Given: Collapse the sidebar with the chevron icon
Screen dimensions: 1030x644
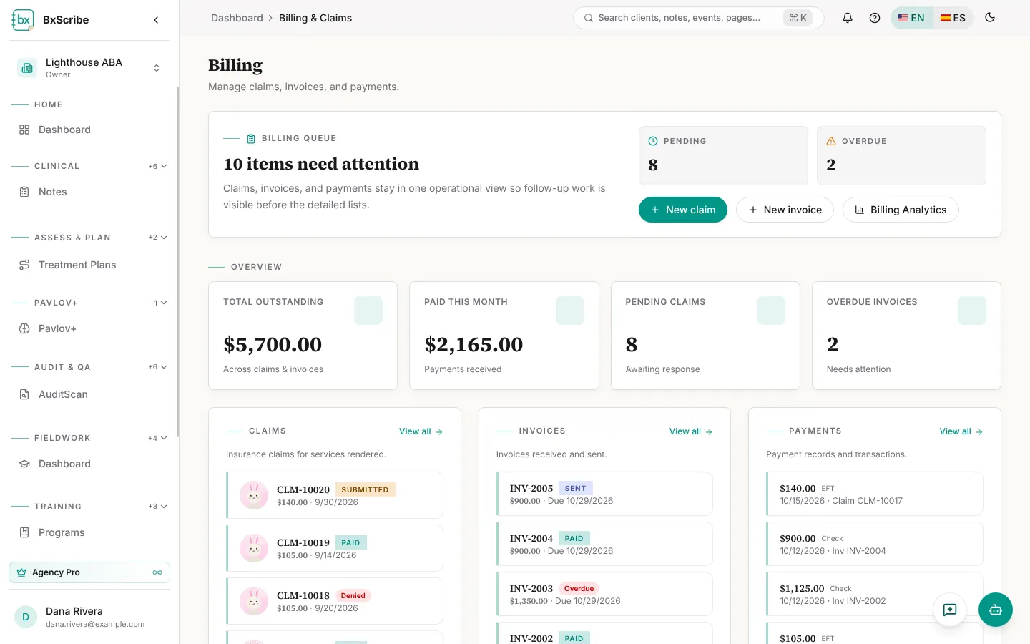Looking at the screenshot, I should 156,20.
